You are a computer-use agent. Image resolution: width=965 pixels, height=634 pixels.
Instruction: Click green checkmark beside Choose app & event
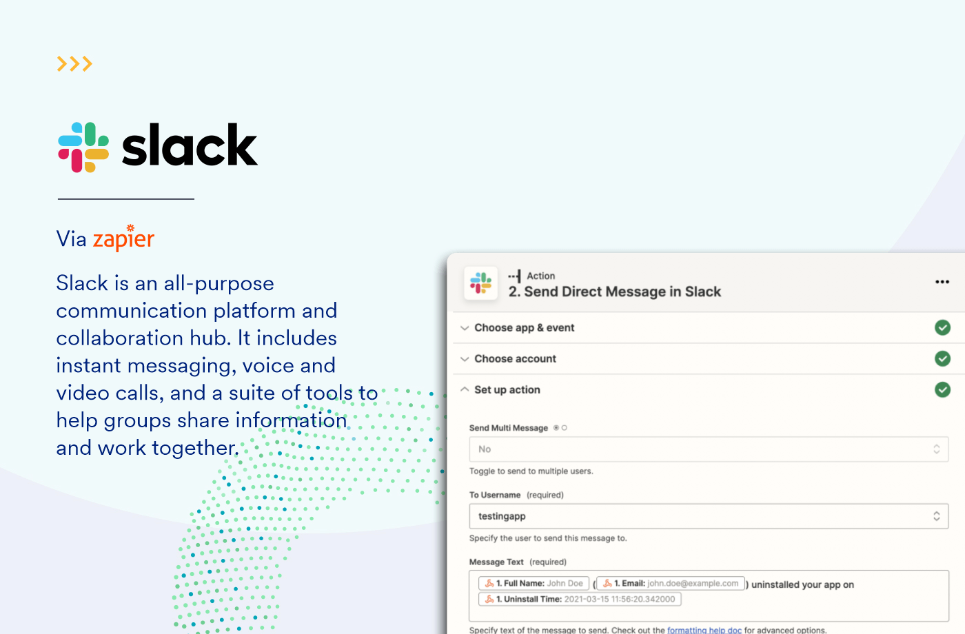[x=942, y=328]
